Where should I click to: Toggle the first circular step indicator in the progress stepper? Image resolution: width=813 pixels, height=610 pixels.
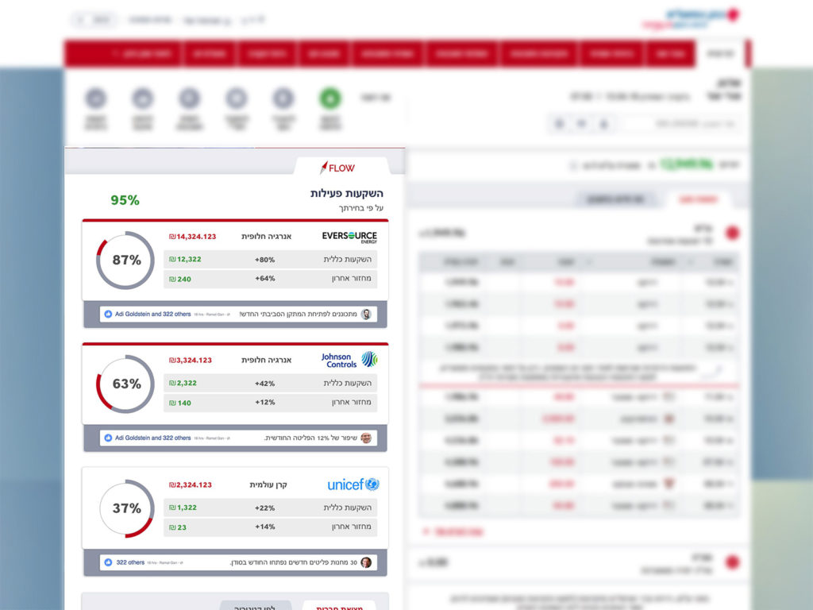[96, 97]
